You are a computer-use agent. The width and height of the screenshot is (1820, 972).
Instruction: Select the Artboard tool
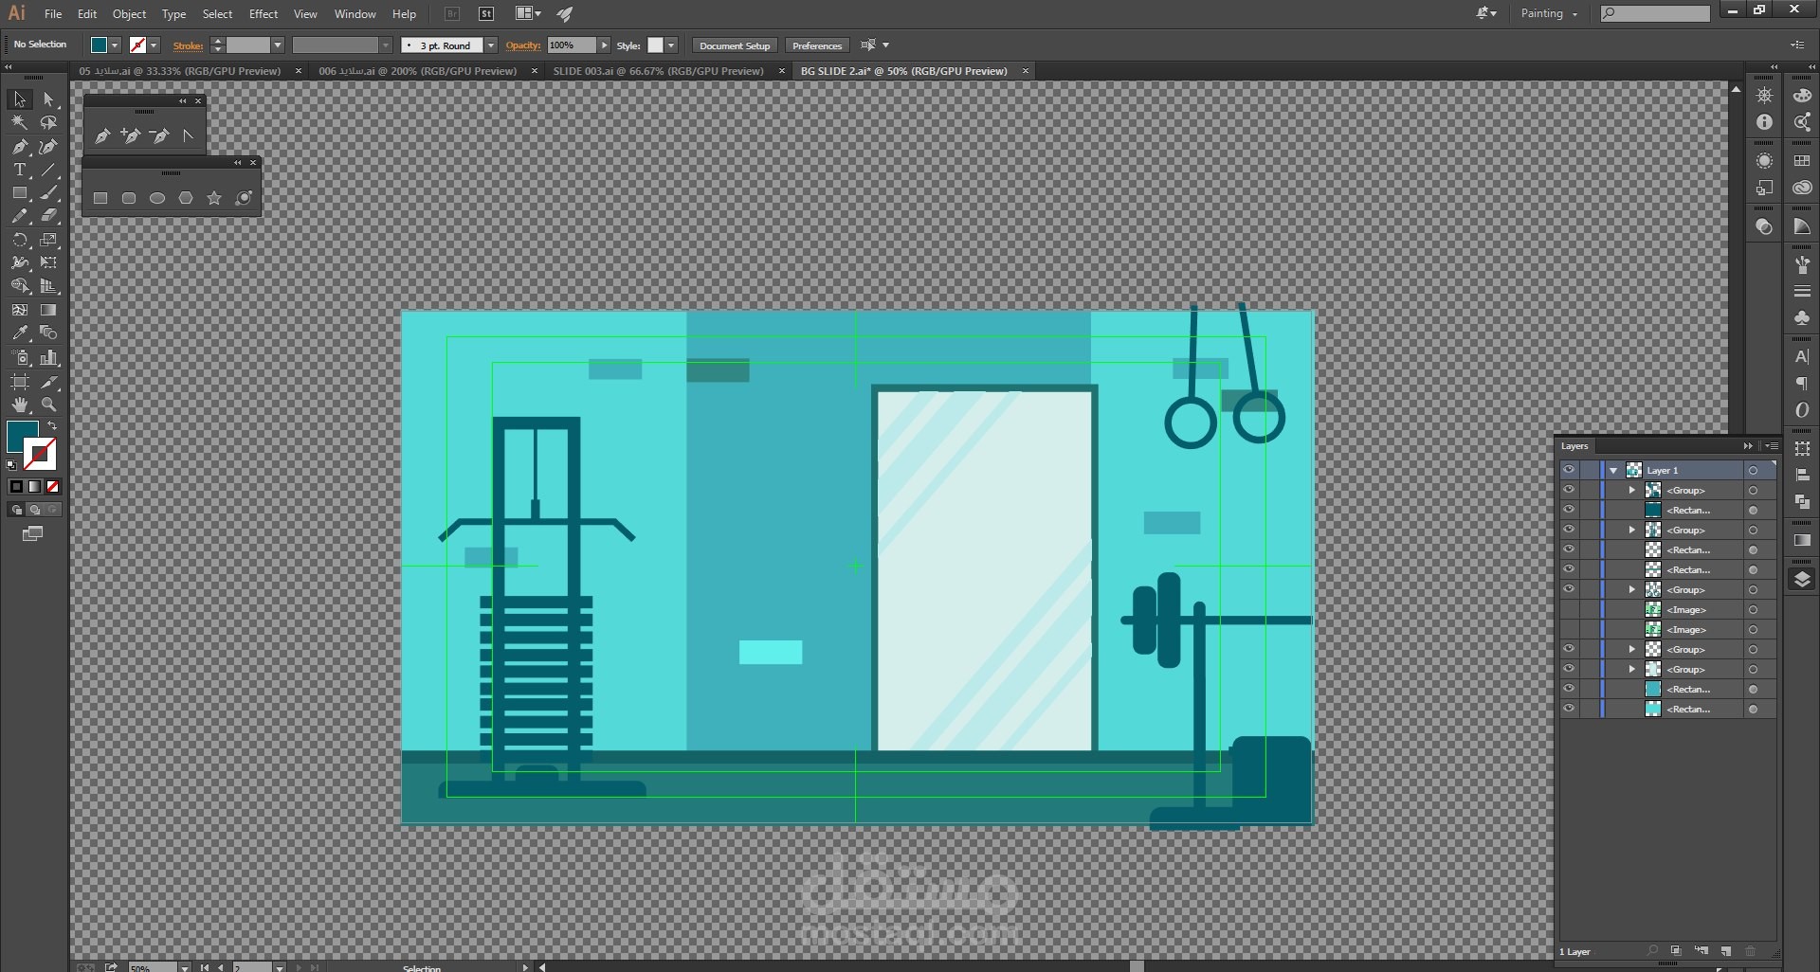[19, 381]
